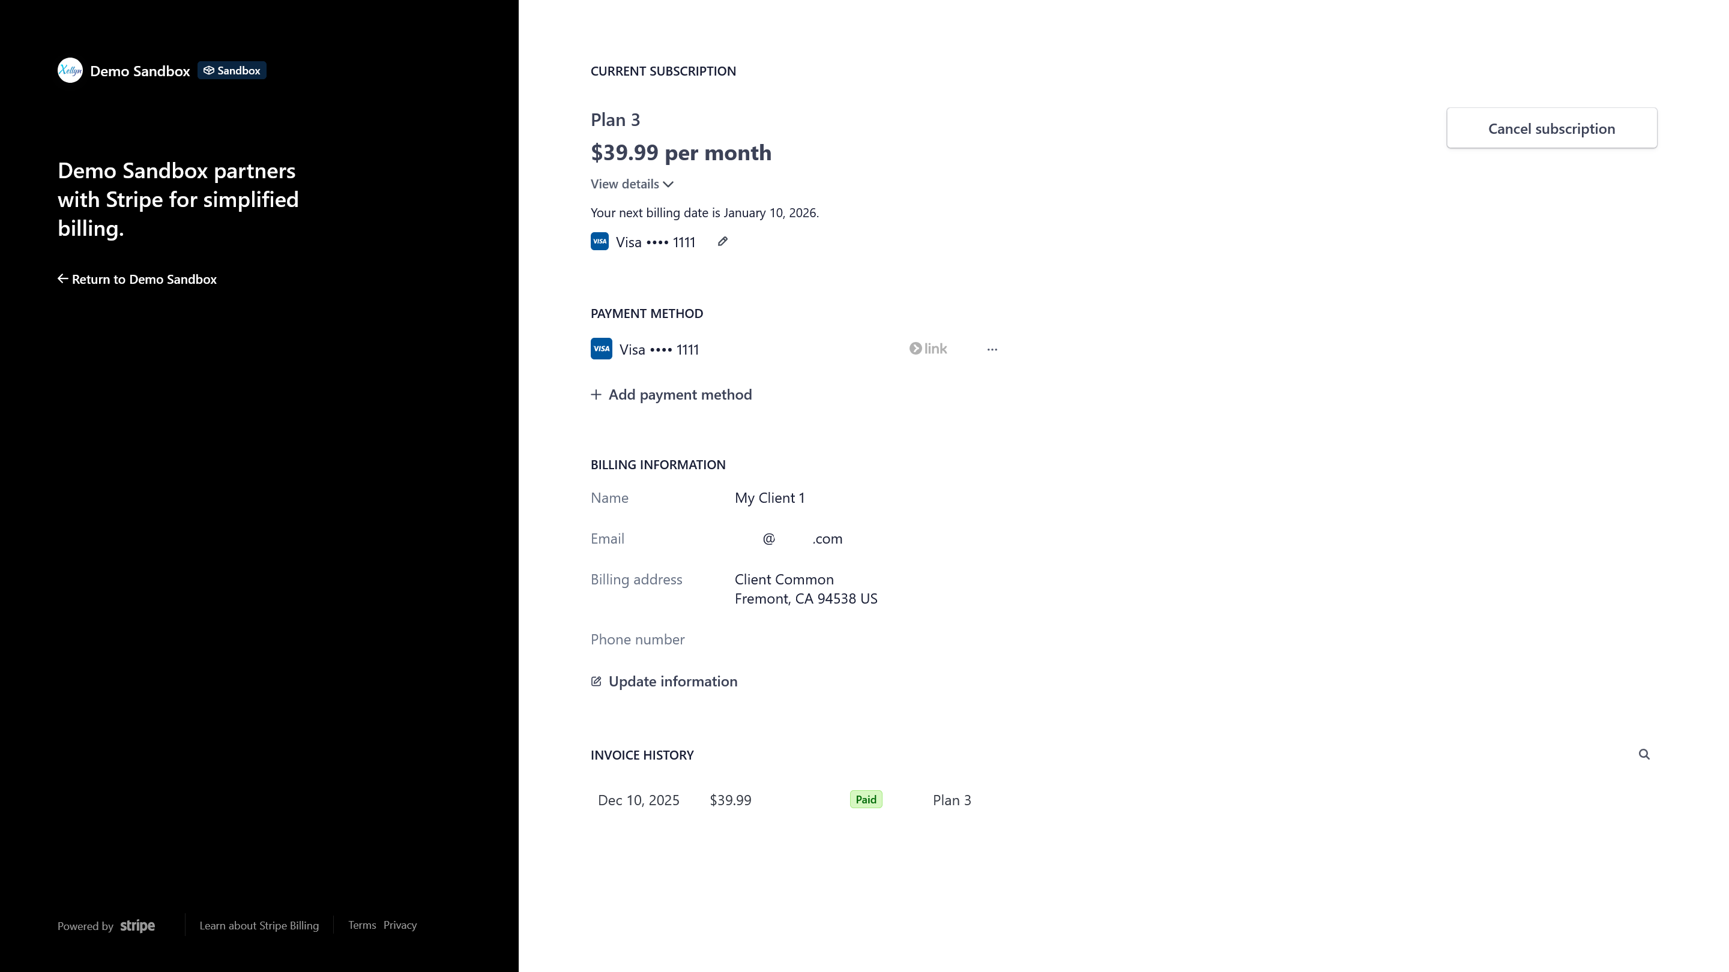The image size is (1729, 972).
Task: Click the pencil icon to edit subscription payment method
Action: [x=722, y=241]
